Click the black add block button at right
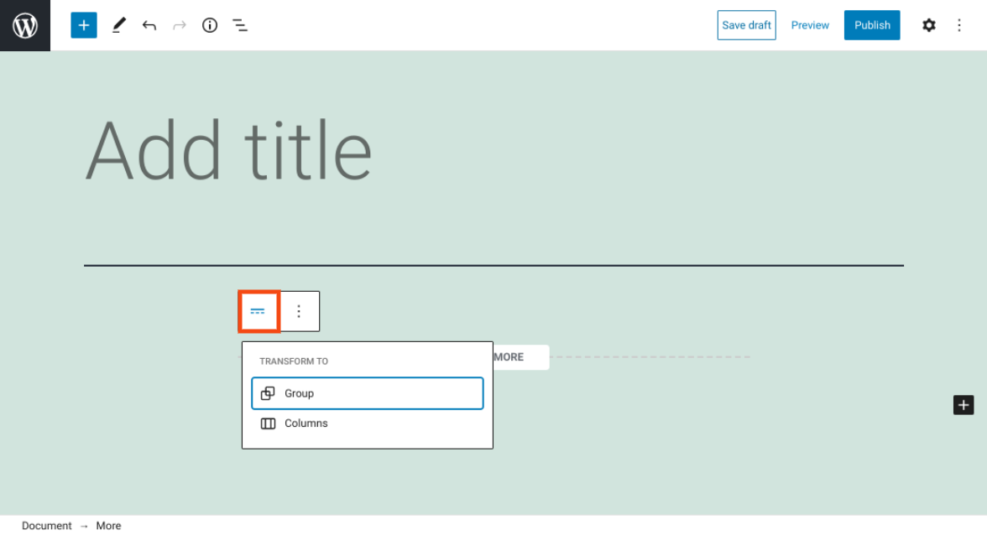Screen dimensions: 987x535 (x=963, y=405)
